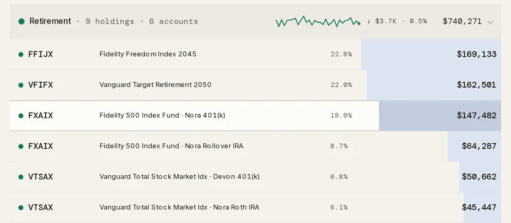This screenshot has width=511, height=223.
Task: Click the $50,662 holding value
Action: [479, 177]
